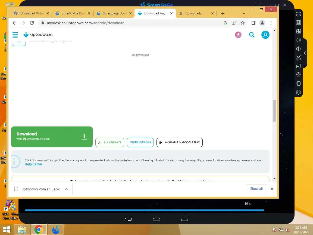The width and height of the screenshot is (313, 235).
Task: Tap Android back button in SmartGaGa
Action: 128,219
